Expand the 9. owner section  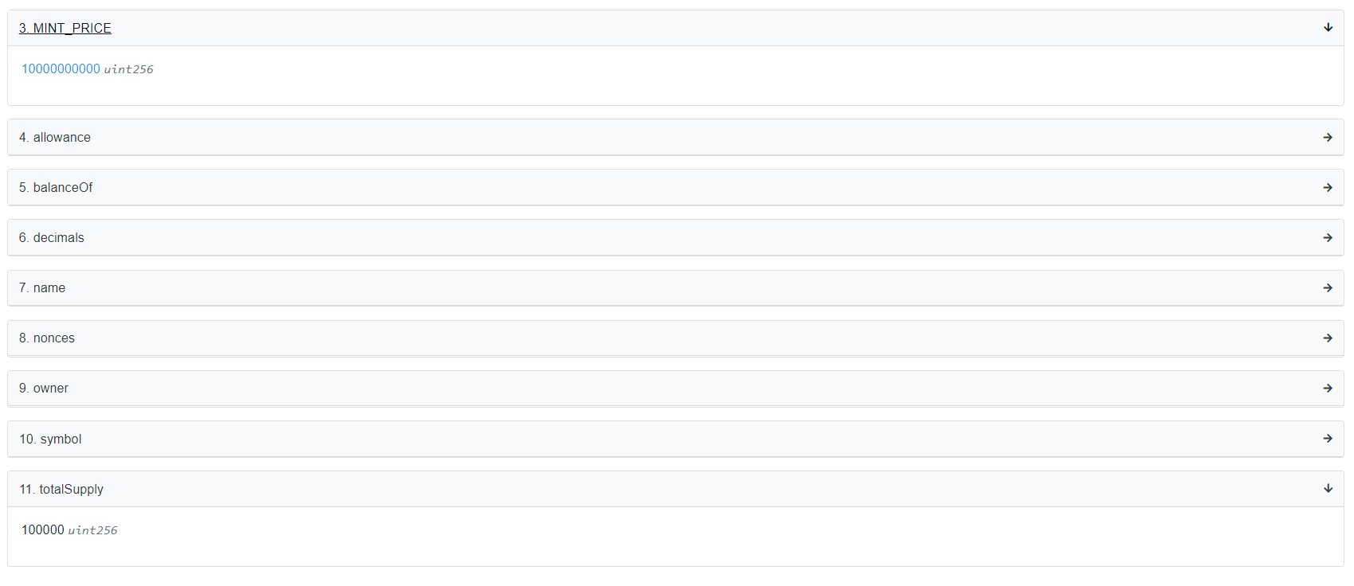pos(44,389)
